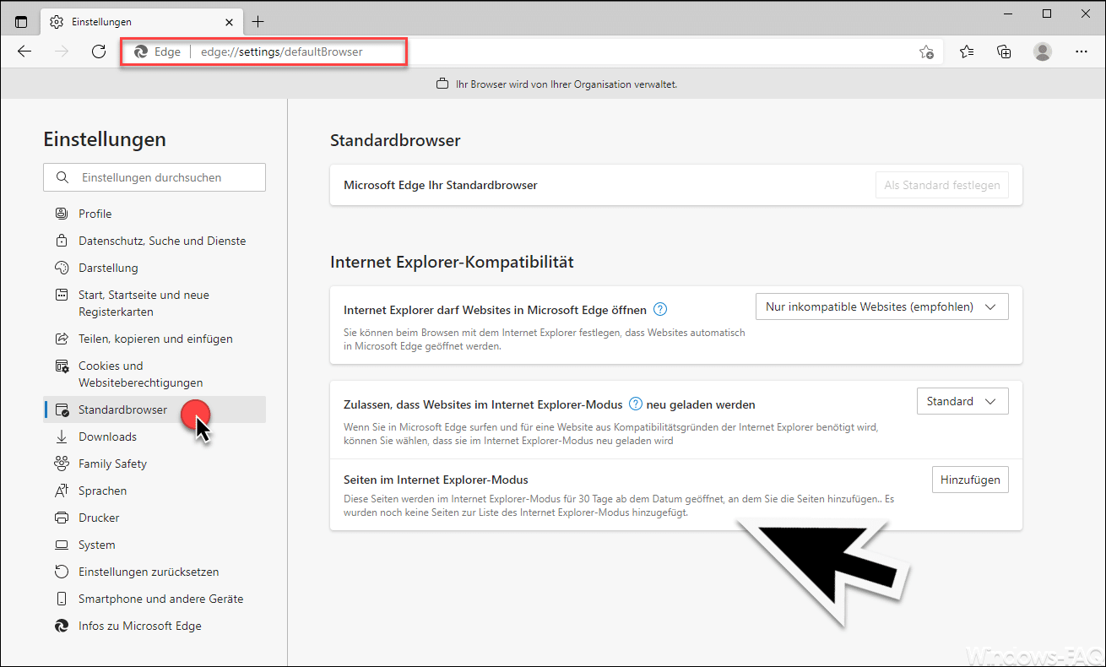Image resolution: width=1106 pixels, height=667 pixels.
Task: Open the Sammlungen toolbar icon
Action: (x=1004, y=52)
